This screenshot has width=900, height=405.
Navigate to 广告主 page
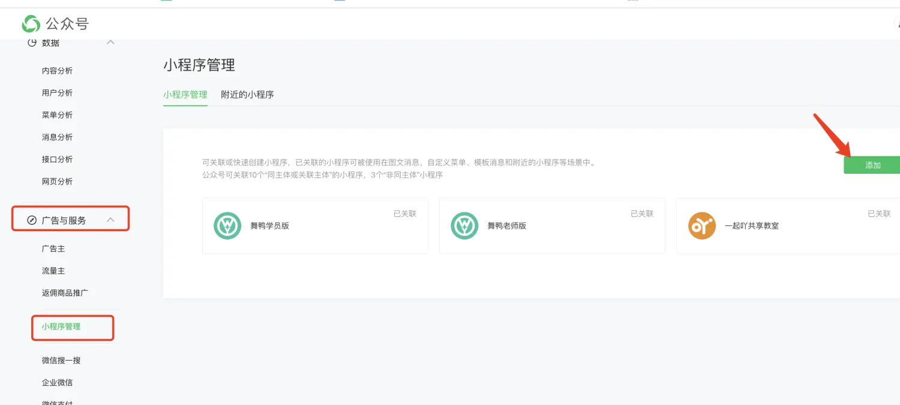point(53,249)
